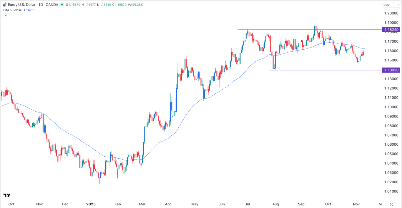Click the TradingView logo at bottom left
Image resolution: width=402 pixels, height=208 pixels.
coord(7,195)
